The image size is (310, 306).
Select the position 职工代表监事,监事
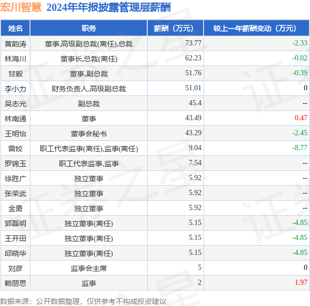click(x=89, y=164)
